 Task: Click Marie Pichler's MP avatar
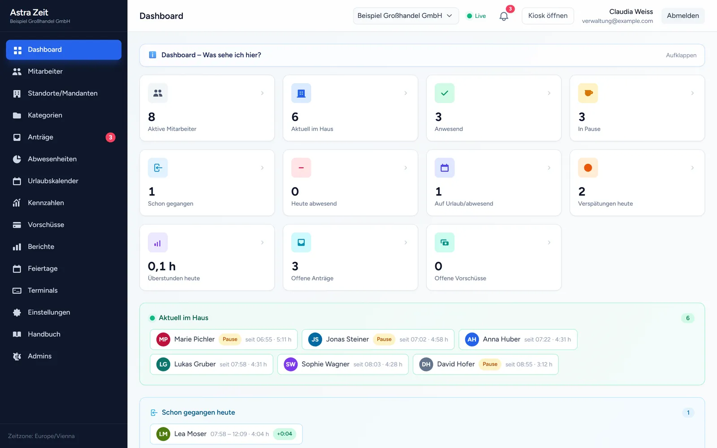tap(163, 340)
